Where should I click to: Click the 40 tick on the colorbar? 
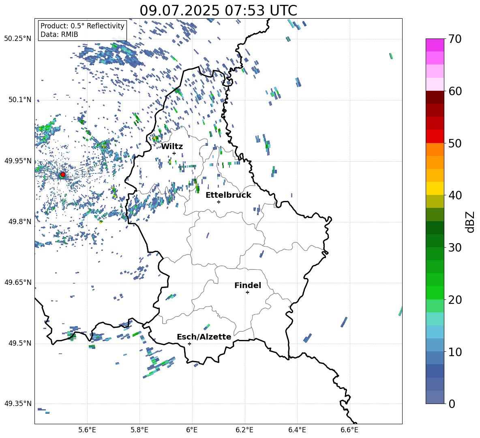pyautogui.click(x=454, y=195)
